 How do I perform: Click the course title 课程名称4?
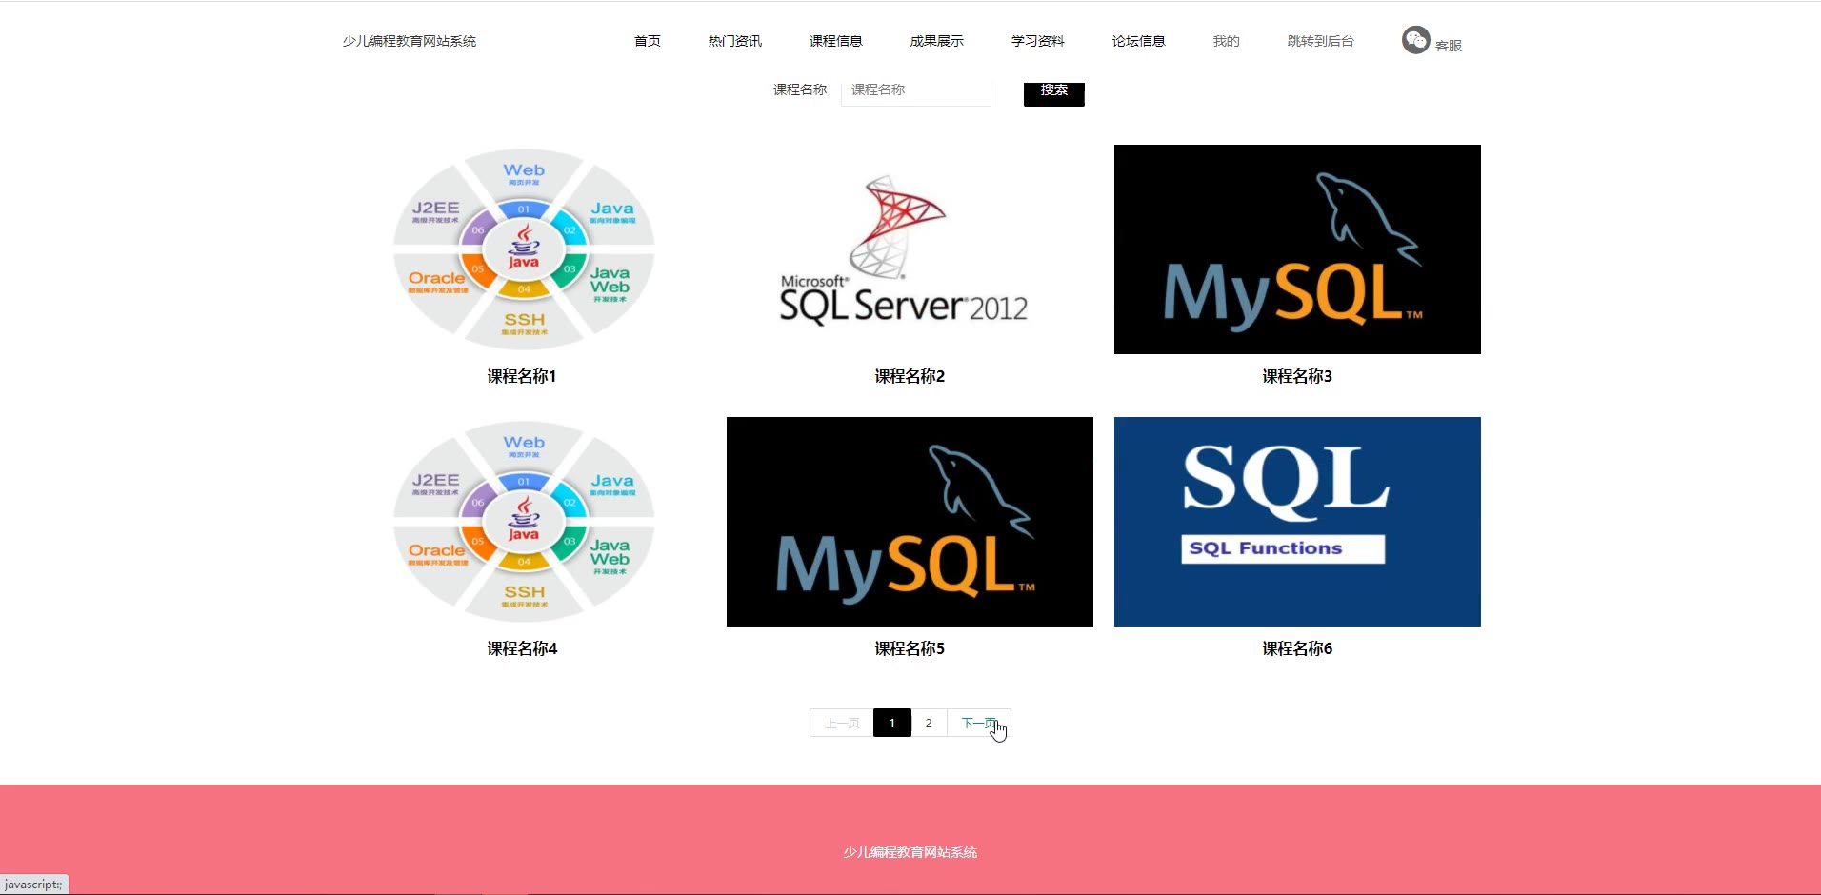(522, 648)
